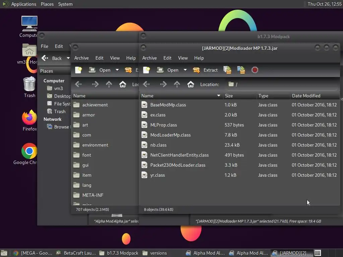Add folder icon in Modloader MP toolbar
The height and width of the screenshot is (257, 343).
[x=241, y=70]
